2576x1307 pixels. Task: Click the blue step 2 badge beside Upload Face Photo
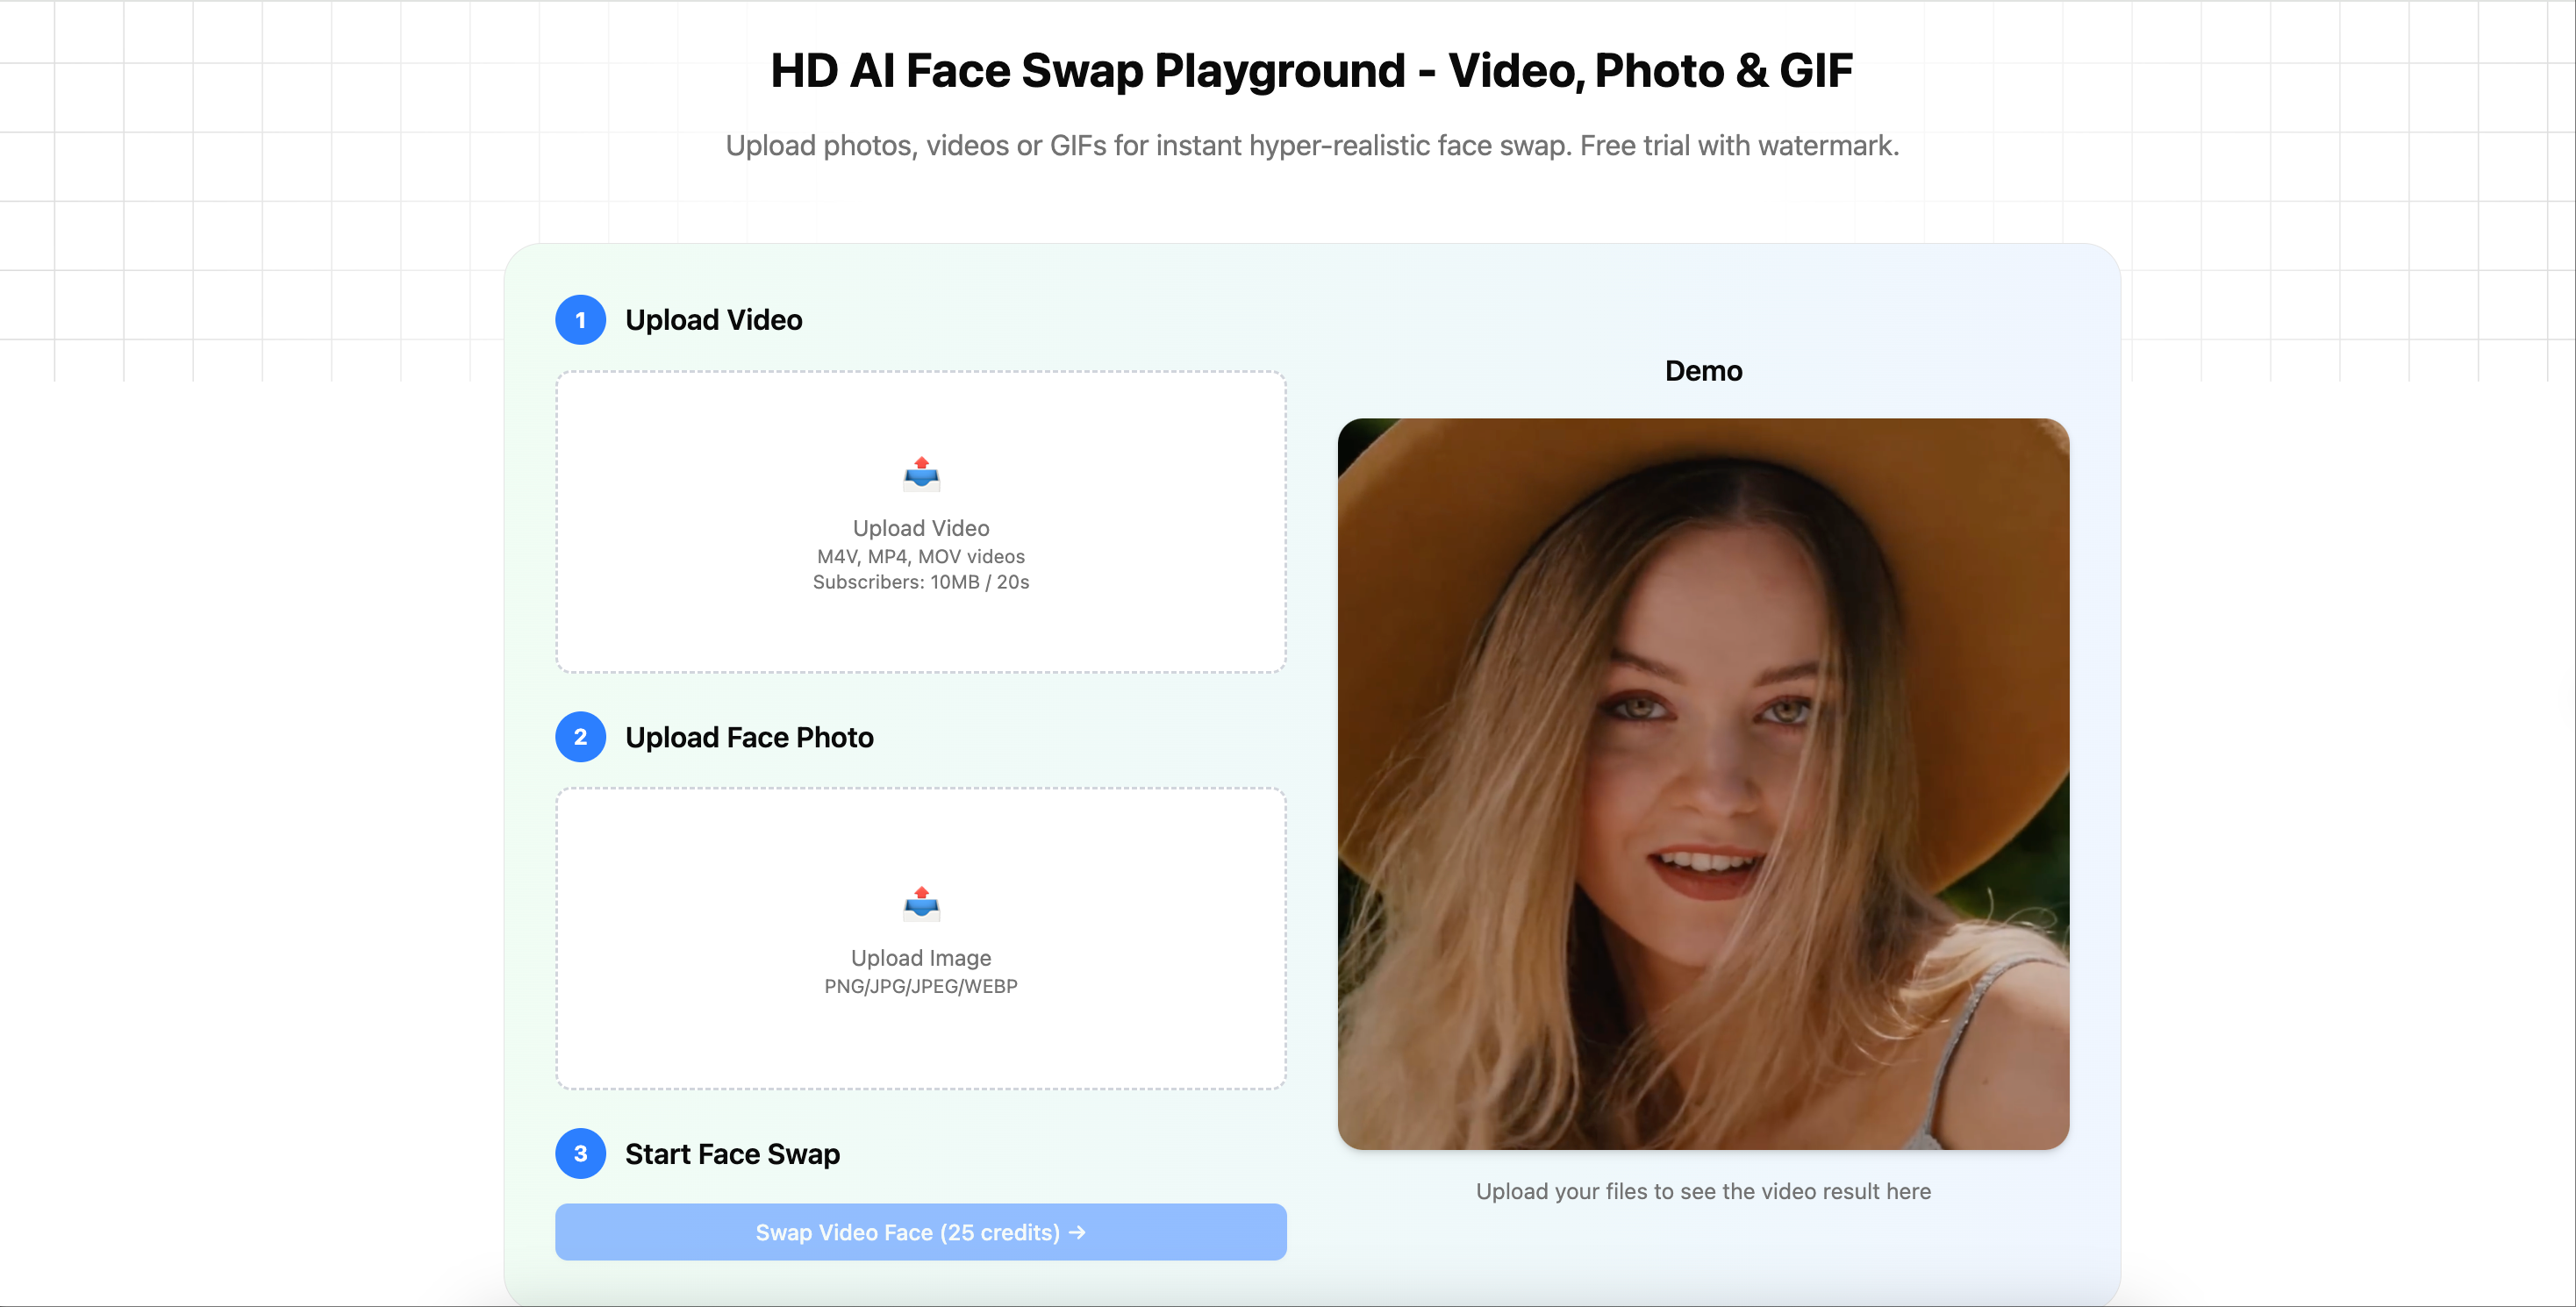tap(580, 737)
